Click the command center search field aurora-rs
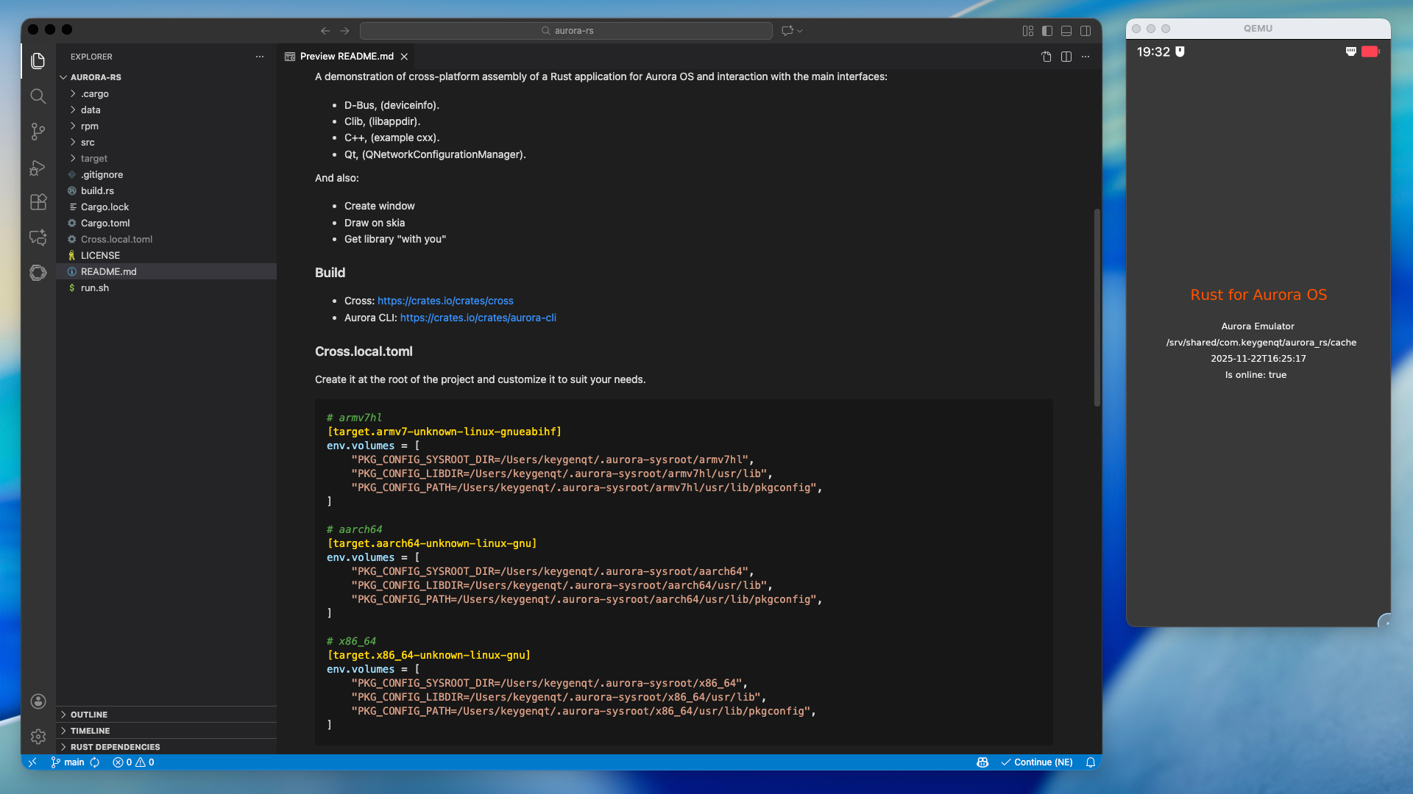Screen dimensions: 1413x794 [566, 31]
